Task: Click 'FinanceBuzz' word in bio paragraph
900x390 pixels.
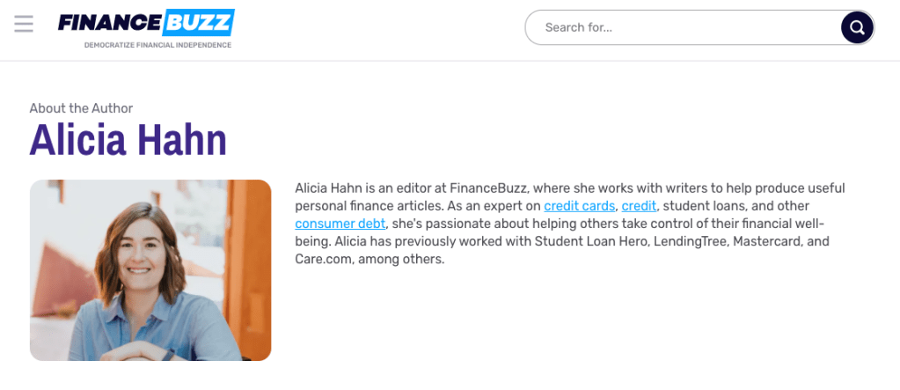Action: pyautogui.click(x=487, y=188)
